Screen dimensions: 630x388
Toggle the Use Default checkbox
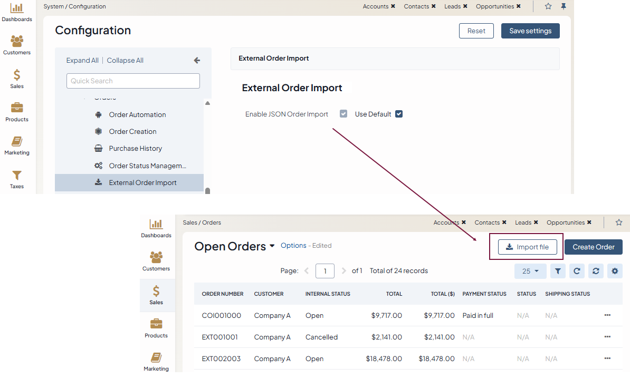point(399,114)
